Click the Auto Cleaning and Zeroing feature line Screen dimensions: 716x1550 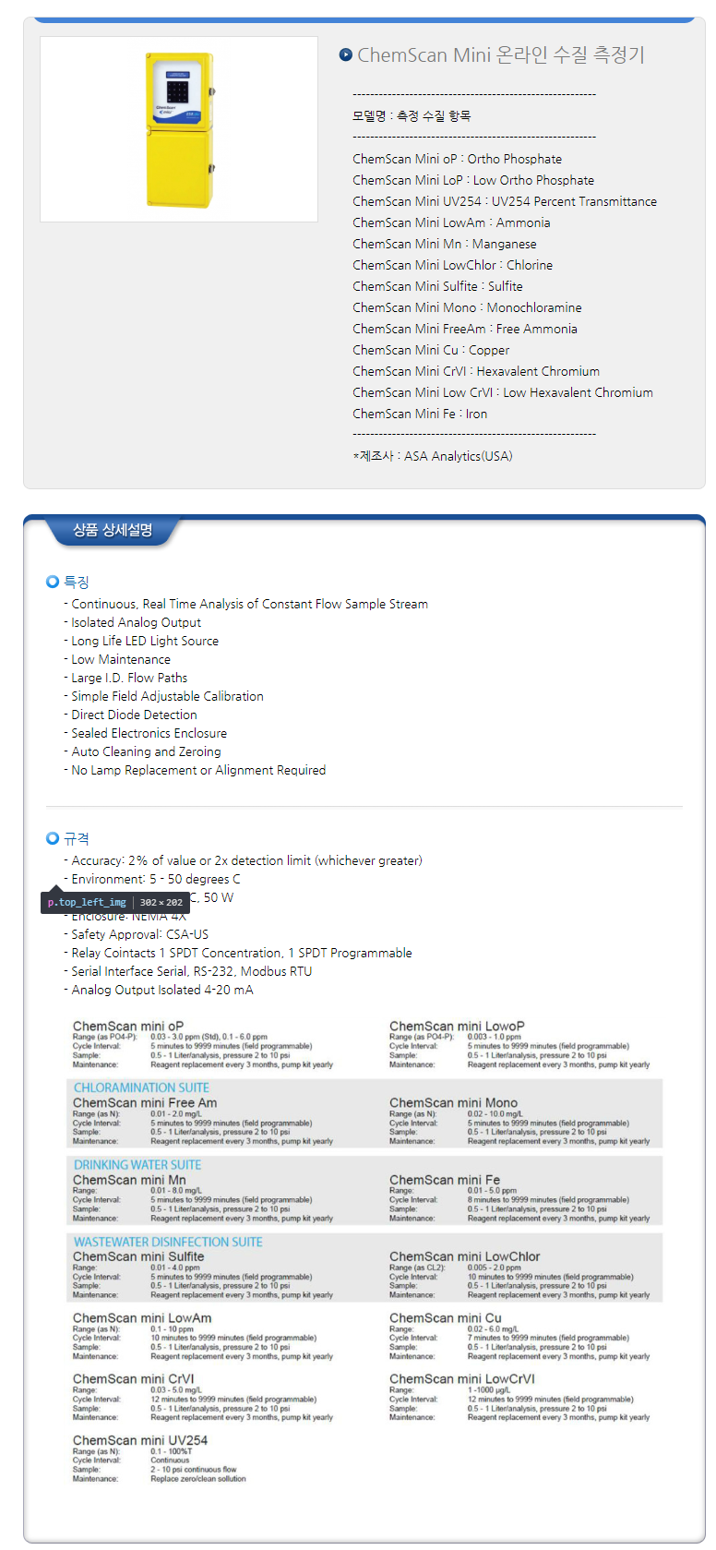point(146,751)
